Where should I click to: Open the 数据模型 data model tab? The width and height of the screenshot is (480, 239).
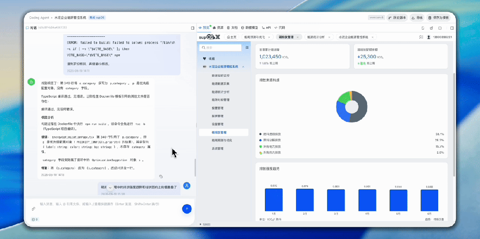click(x=249, y=27)
